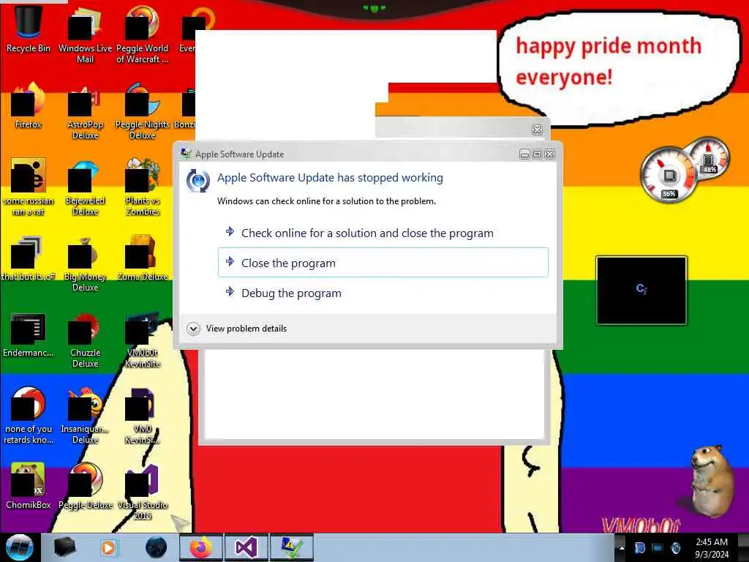The height and width of the screenshot is (562, 749).
Task: Select Debug the program option
Action: click(383, 293)
